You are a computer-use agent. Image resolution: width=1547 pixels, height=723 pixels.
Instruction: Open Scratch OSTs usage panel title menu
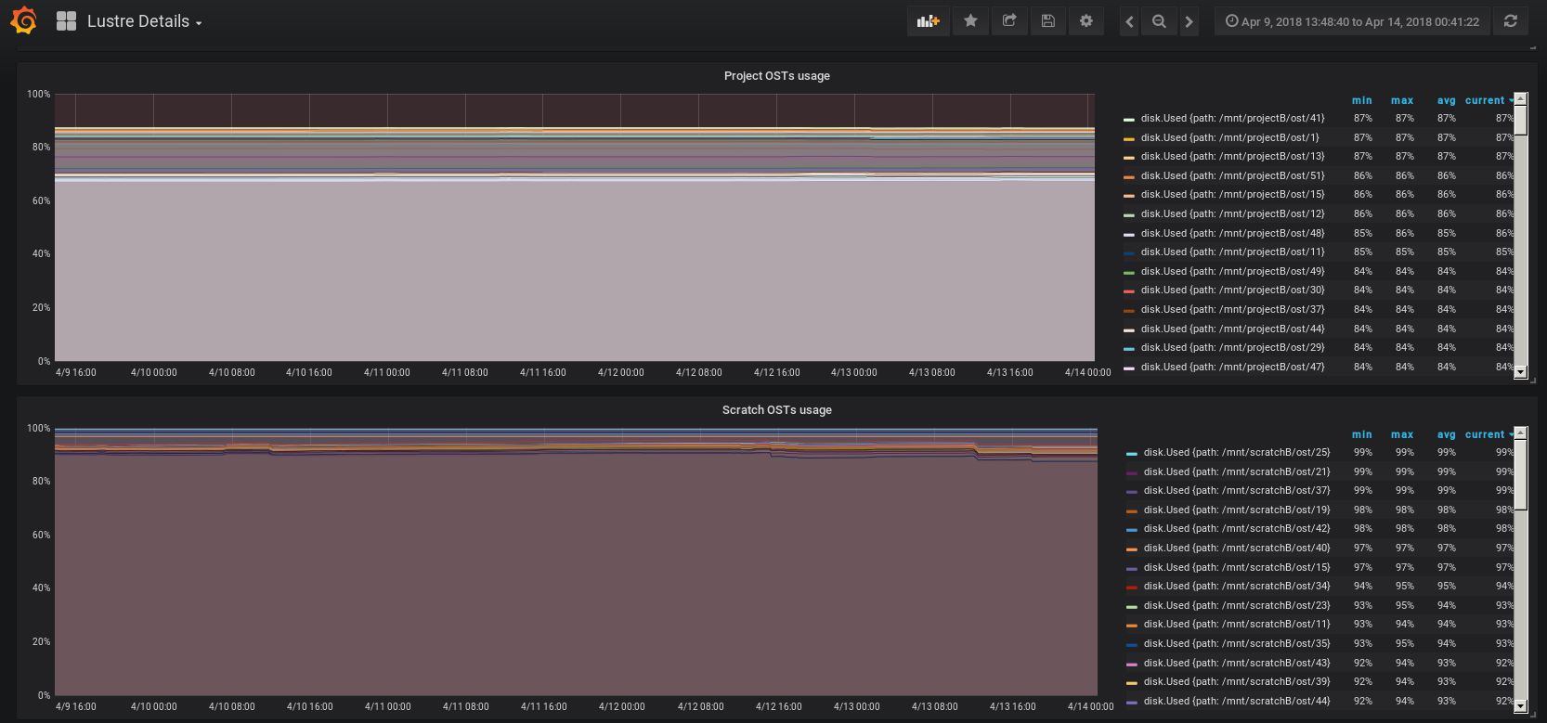(776, 410)
